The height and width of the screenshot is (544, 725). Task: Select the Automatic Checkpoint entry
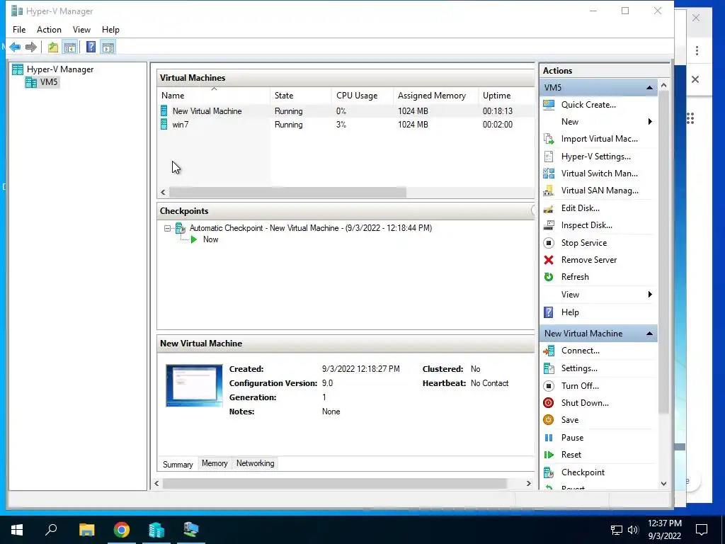(311, 228)
